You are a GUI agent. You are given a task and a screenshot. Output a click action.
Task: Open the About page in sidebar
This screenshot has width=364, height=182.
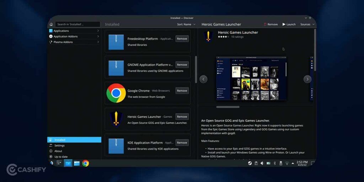tap(74, 151)
